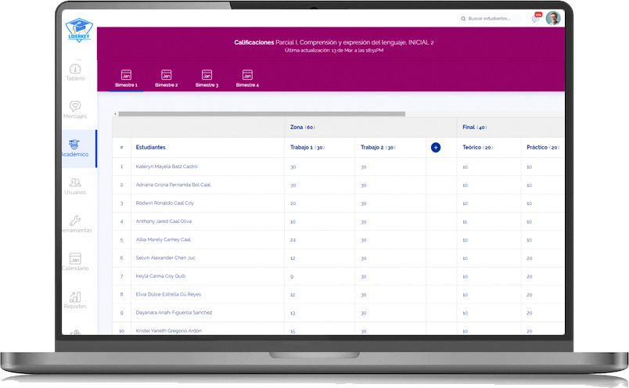
Task: Add a new Trabajo column with plus button
Action: coord(436,147)
